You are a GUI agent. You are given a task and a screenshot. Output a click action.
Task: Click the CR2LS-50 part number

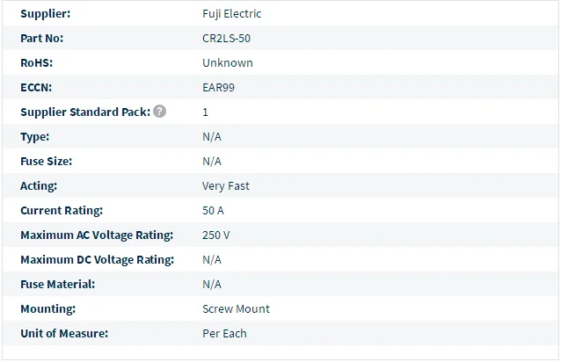point(227,39)
